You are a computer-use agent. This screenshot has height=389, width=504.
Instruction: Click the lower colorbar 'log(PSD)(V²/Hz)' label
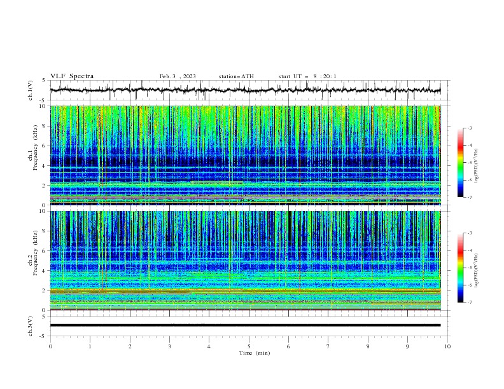(476, 271)
